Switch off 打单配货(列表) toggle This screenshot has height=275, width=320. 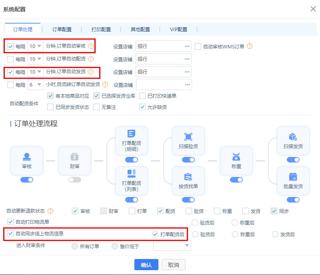pos(132,200)
